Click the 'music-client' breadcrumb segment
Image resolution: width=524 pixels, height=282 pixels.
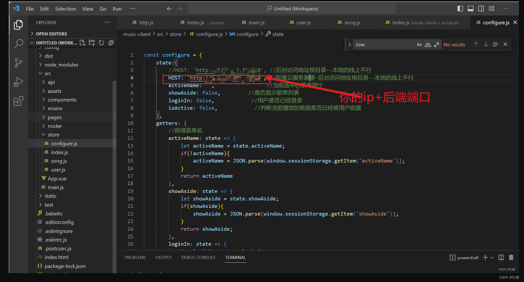pos(136,34)
